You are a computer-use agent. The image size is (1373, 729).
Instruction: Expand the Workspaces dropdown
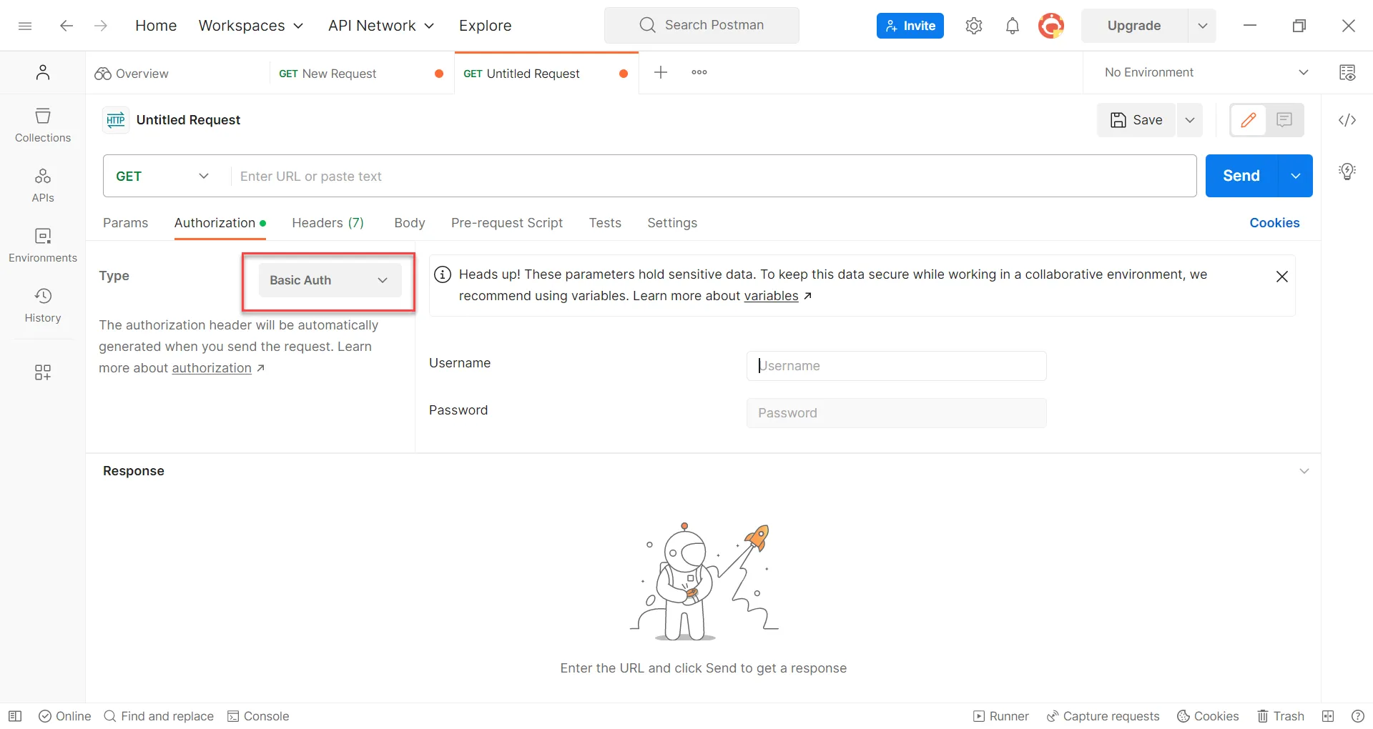pos(251,26)
